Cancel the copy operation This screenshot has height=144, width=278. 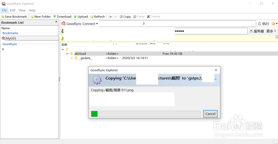click(x=210, y=114)
